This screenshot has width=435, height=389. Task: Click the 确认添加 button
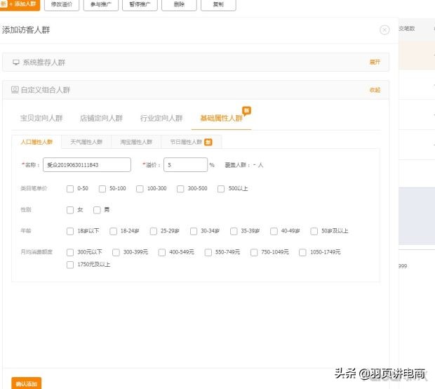point(27,383)
